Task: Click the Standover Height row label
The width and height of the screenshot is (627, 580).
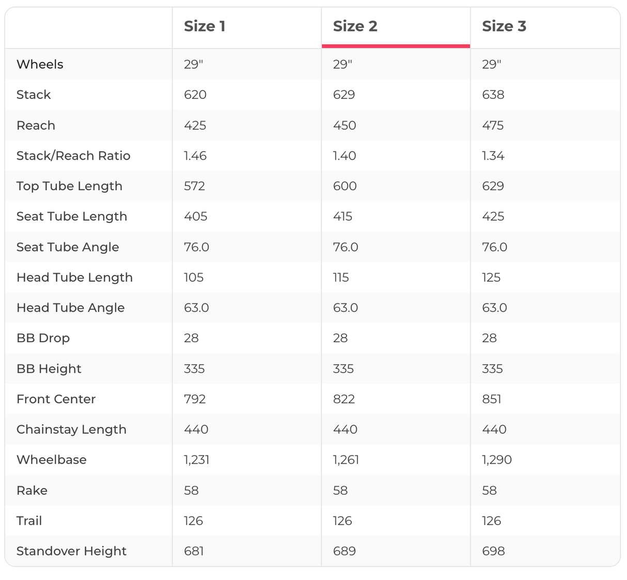Action: (x=71, y=551)
